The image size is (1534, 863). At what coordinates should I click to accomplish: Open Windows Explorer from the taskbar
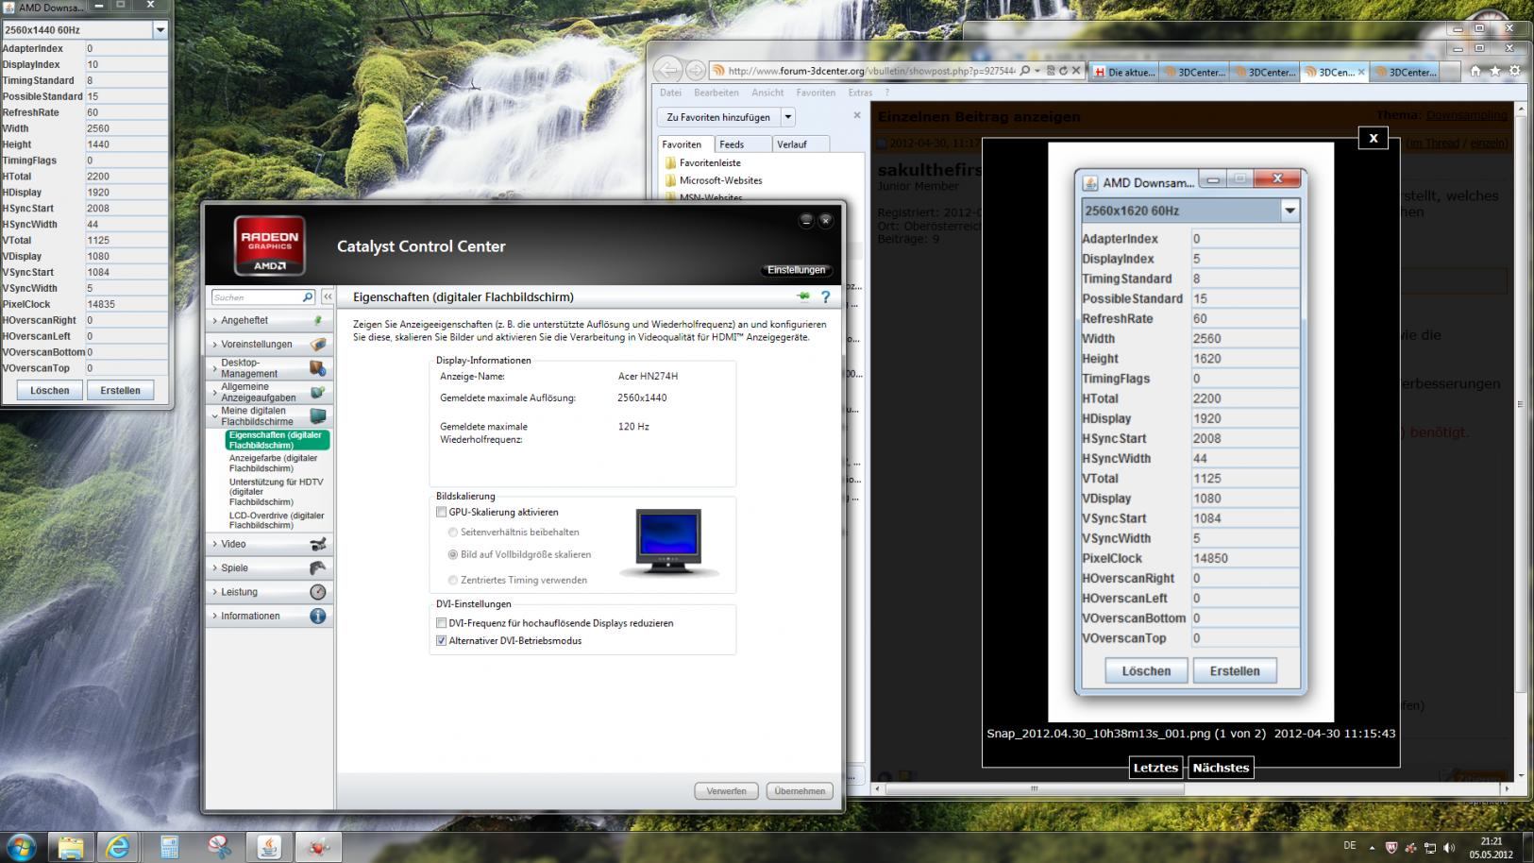(x=71, y=846)
